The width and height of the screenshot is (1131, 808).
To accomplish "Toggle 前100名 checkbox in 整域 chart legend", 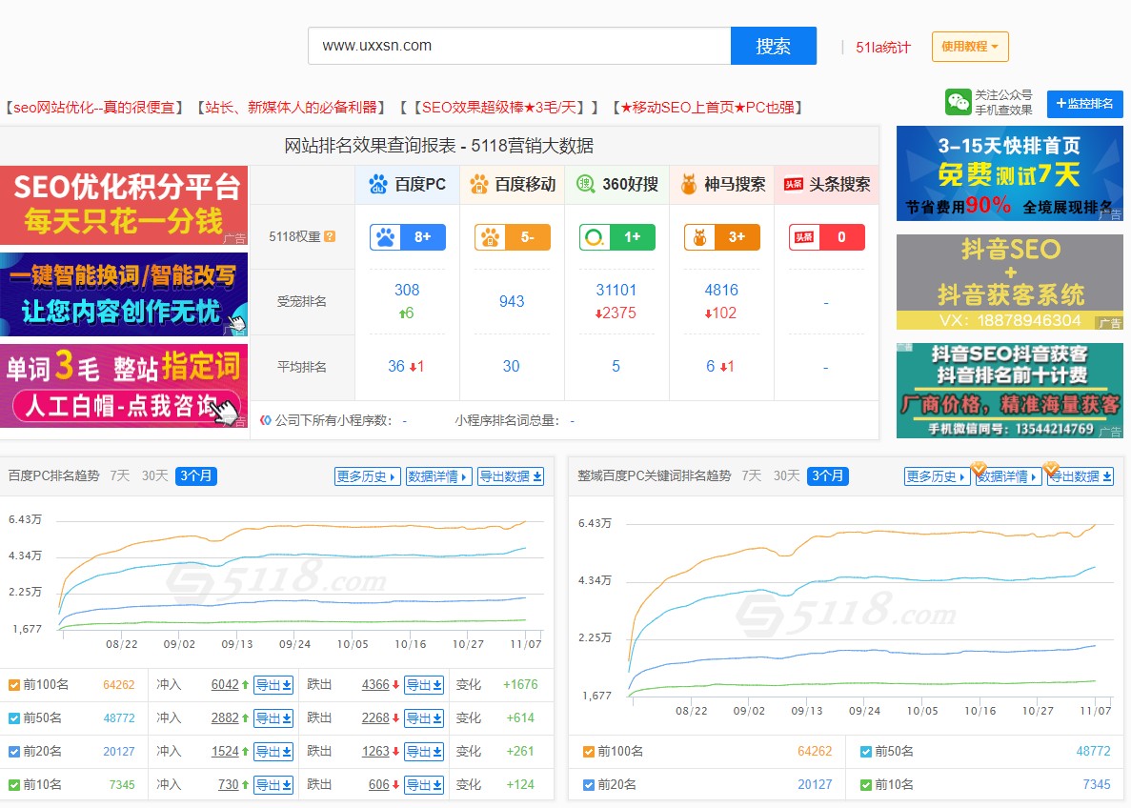I will 589,752.
